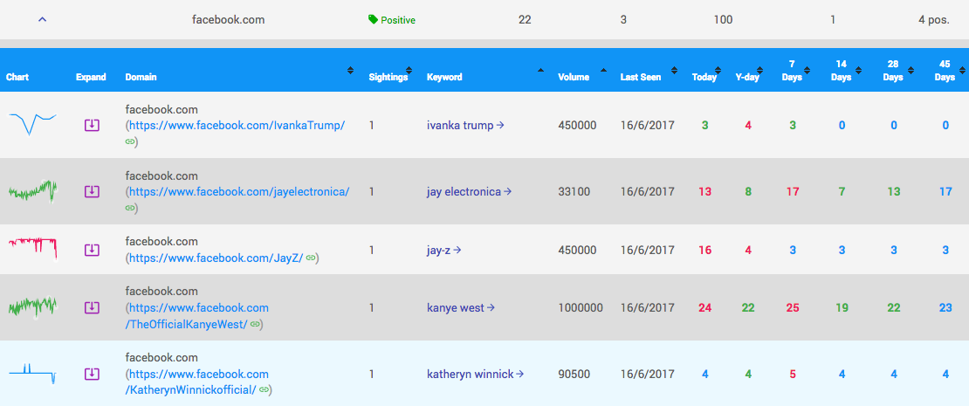Follow the ivanka trump keyword link
This screenshot has width=969, height=406.
coord(465,126)
